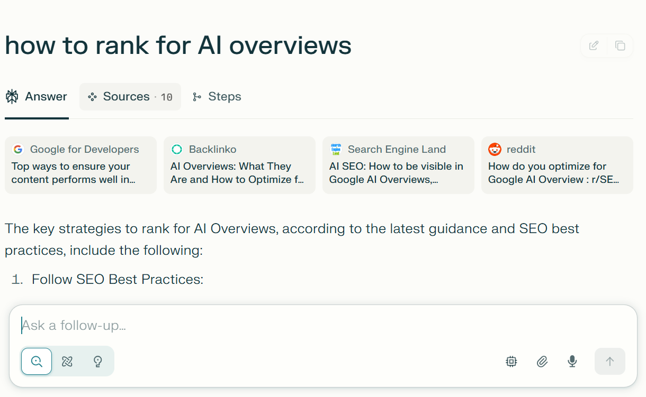This screenshot has height=397, width=646.
Task: Copy the query using the copy icon
Action: click(620, 45)
